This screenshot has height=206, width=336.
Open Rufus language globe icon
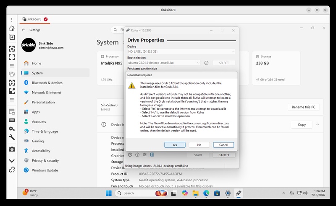click(130, 155)
